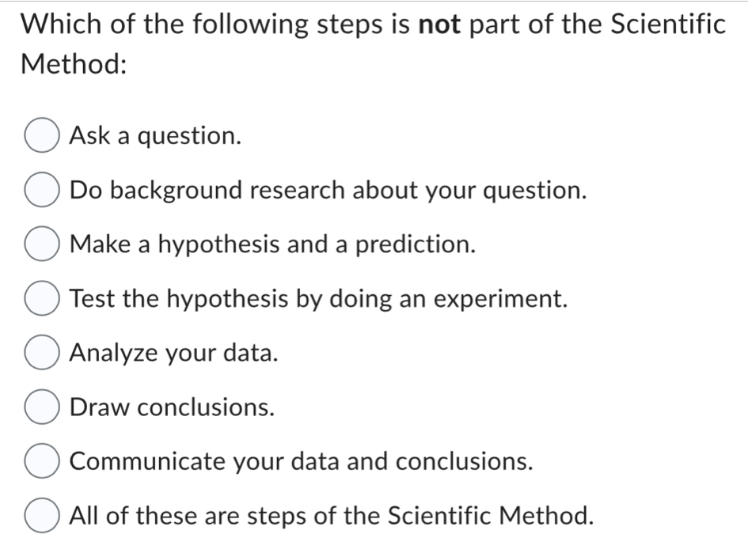Click the circle beside "Analyze your data"

pyautogui.click(x=40, y=353)
